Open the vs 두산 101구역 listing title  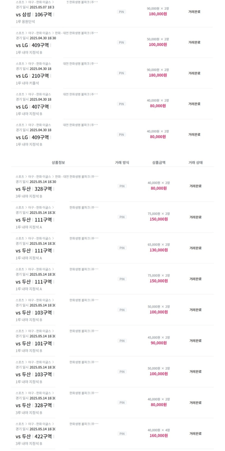pos(34,344)
